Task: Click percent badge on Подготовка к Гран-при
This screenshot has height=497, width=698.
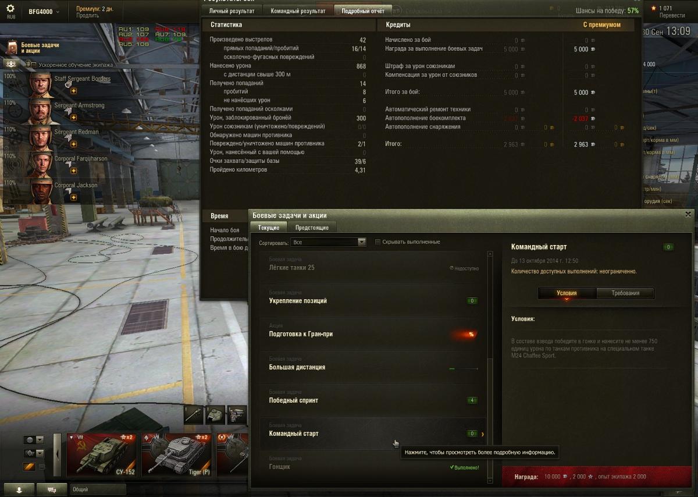Action: tap(471, 334)
